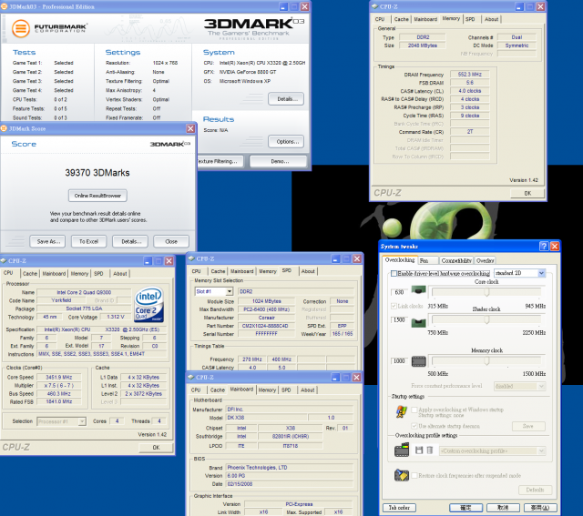Viewport: 583px width, 516px height.
Task: Click Close button in 3DMark Score
Action: pyautogui.click(x=171, y=241)
